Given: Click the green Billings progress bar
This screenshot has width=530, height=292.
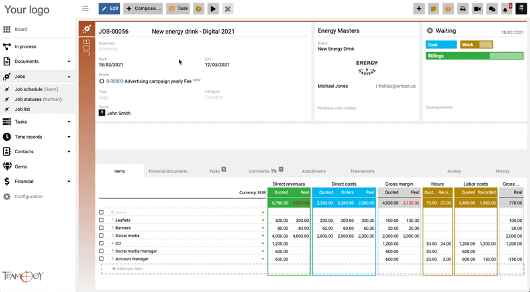Looking at the screenshot, I should click(474, 56).
